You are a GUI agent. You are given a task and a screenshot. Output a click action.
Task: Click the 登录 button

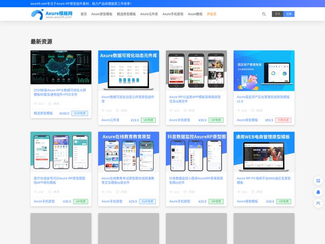click(x=278, y=14)
